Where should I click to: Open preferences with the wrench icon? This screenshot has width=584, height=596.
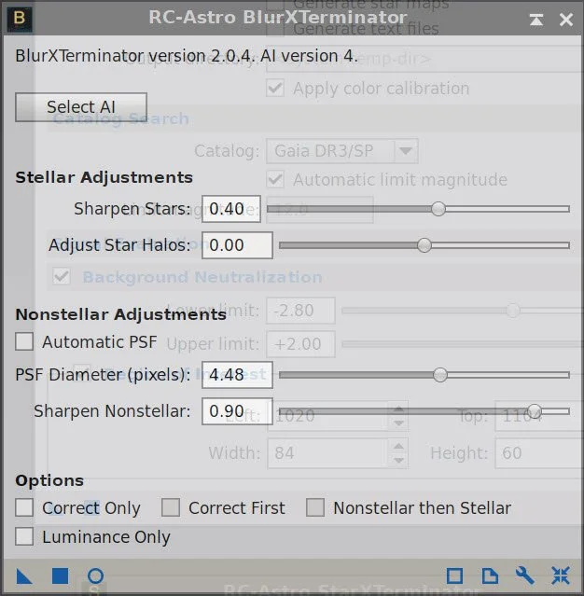click(525, 575)
